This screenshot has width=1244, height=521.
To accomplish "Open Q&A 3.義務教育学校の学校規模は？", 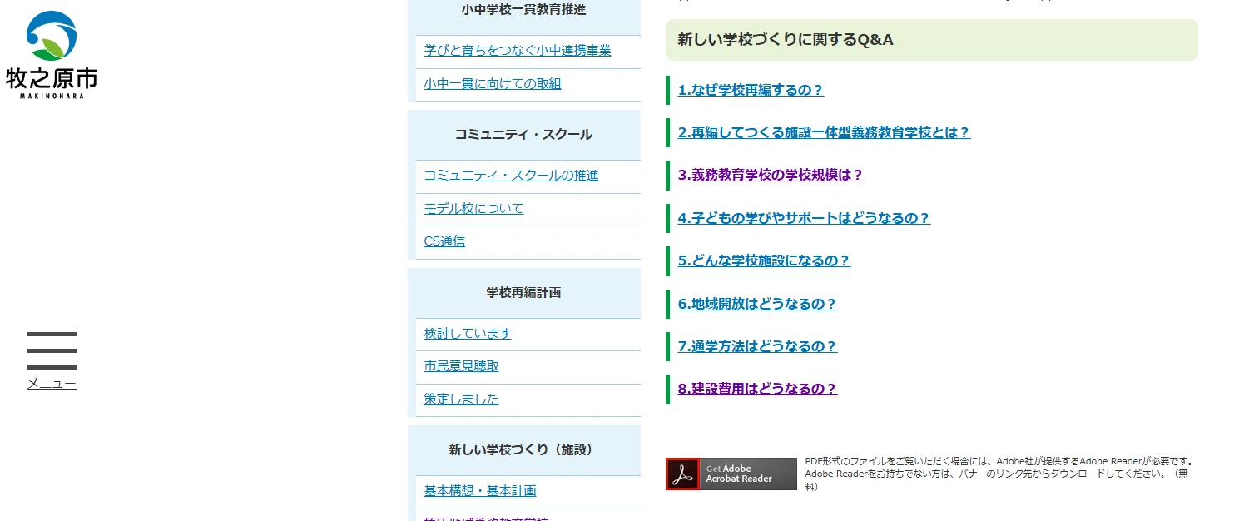I will (771, 175).
